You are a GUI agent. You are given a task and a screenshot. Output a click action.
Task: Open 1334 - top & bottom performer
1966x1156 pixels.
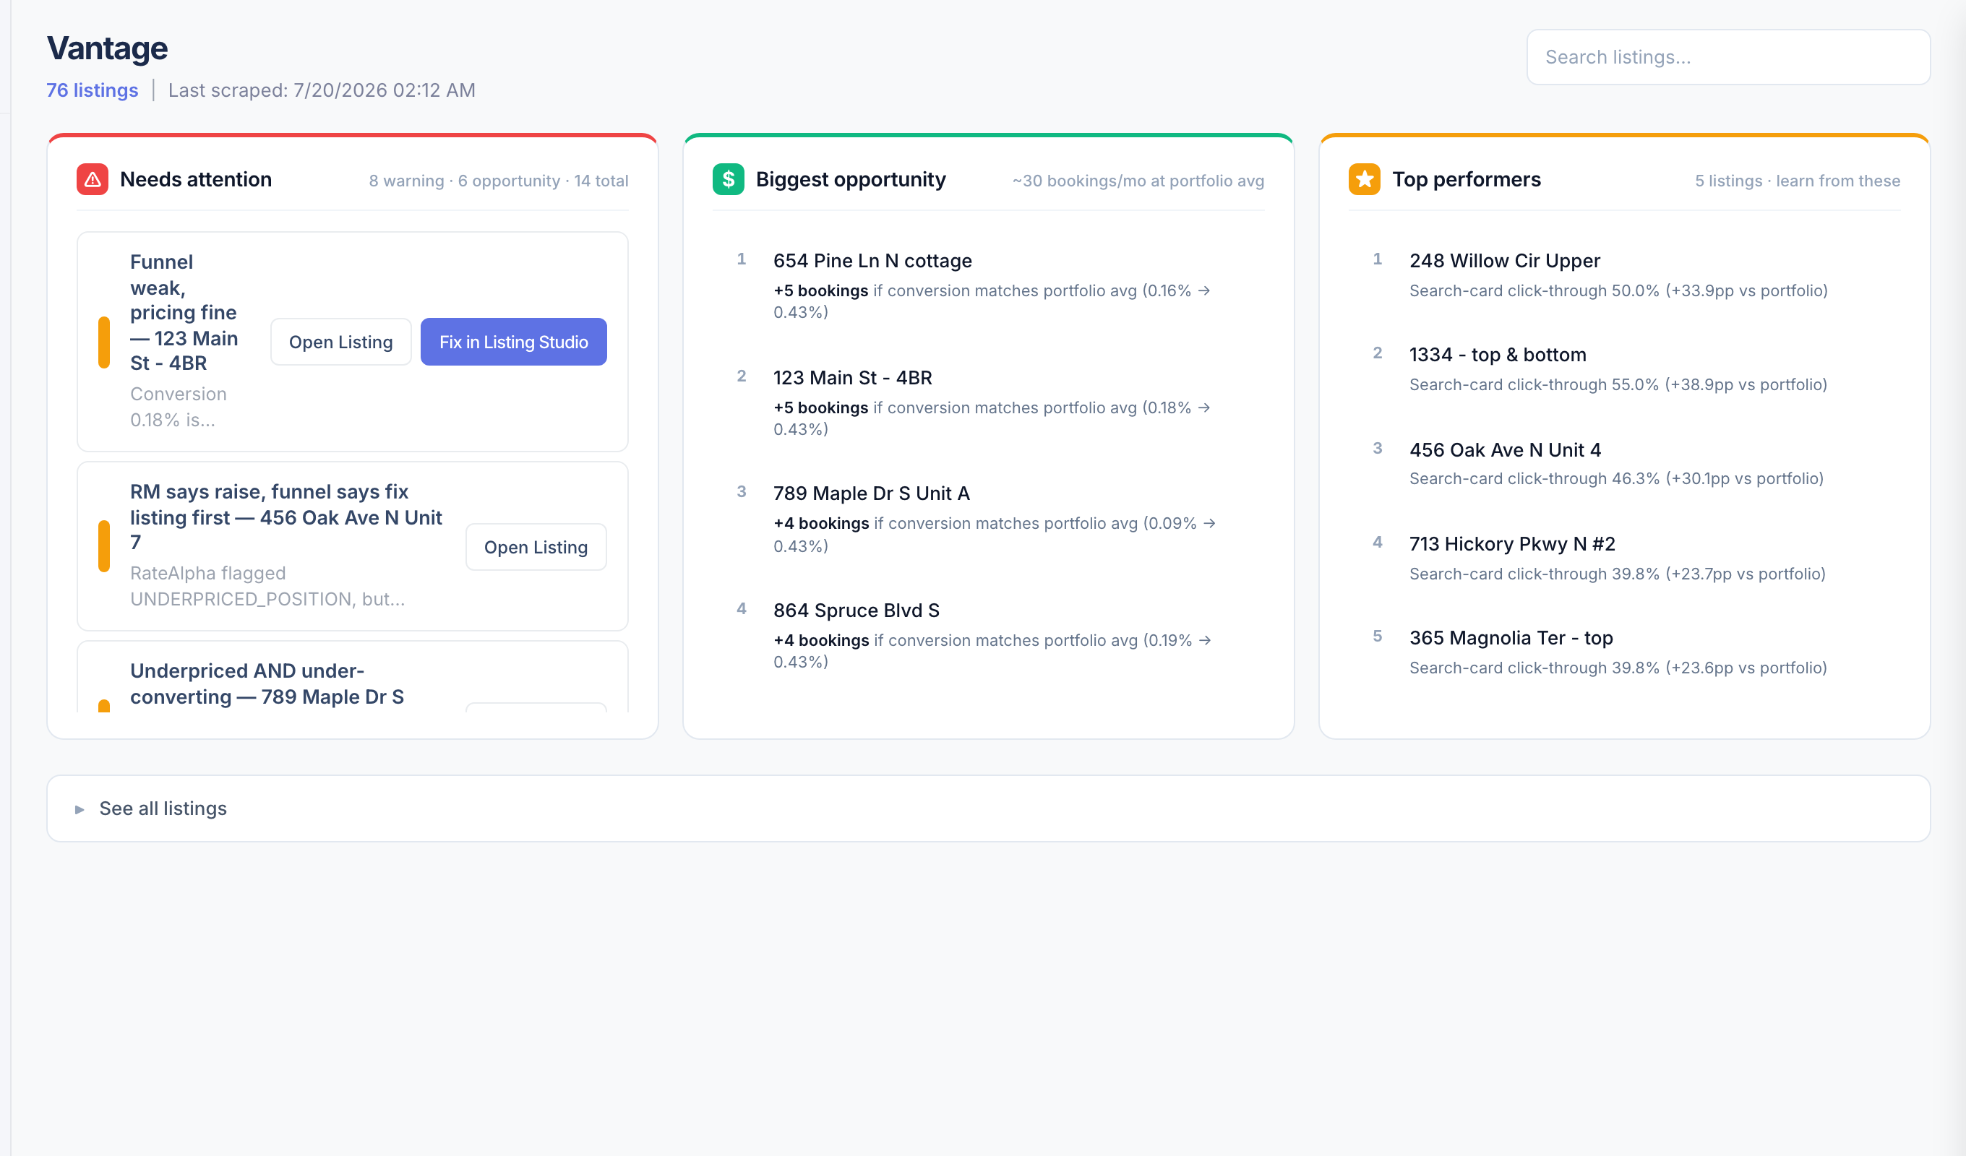[x=1624, y=369]
